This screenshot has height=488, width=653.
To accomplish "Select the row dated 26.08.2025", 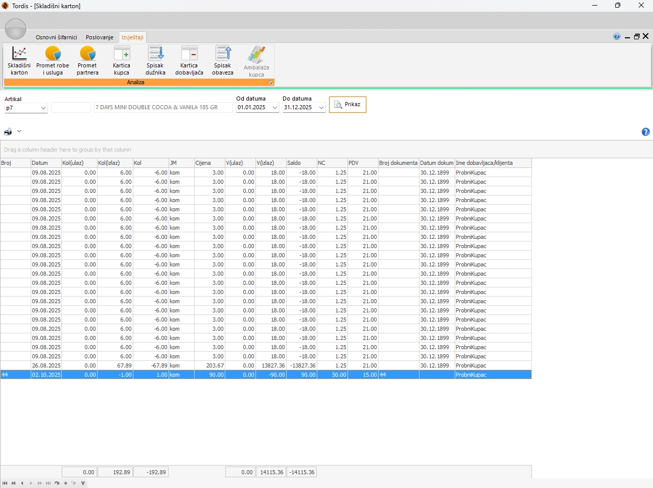I will 266,365.
